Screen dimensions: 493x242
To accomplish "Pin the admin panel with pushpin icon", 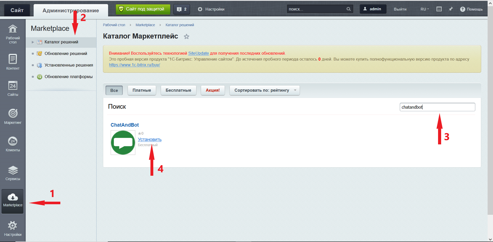I will tap(451, 9).
